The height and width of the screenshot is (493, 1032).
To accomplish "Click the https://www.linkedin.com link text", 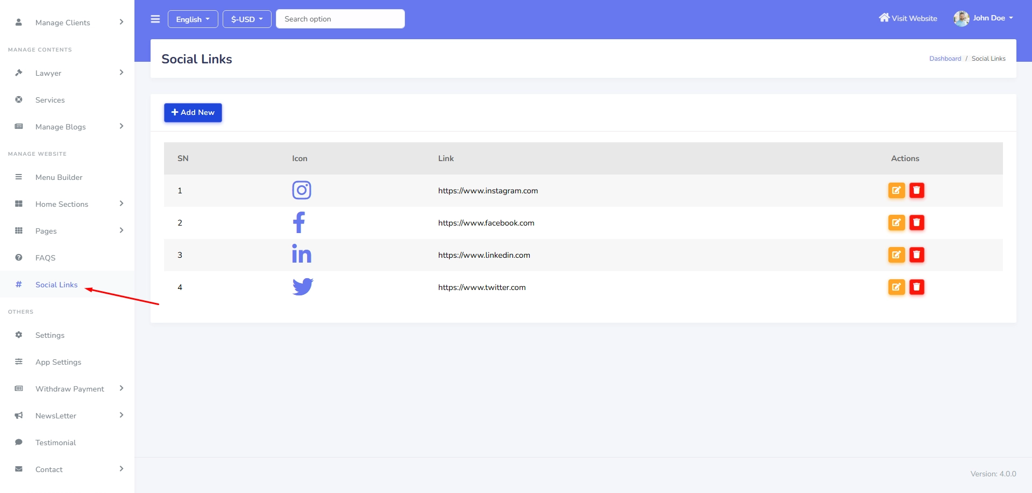I will pyautogui.click(x=484, y=255).
